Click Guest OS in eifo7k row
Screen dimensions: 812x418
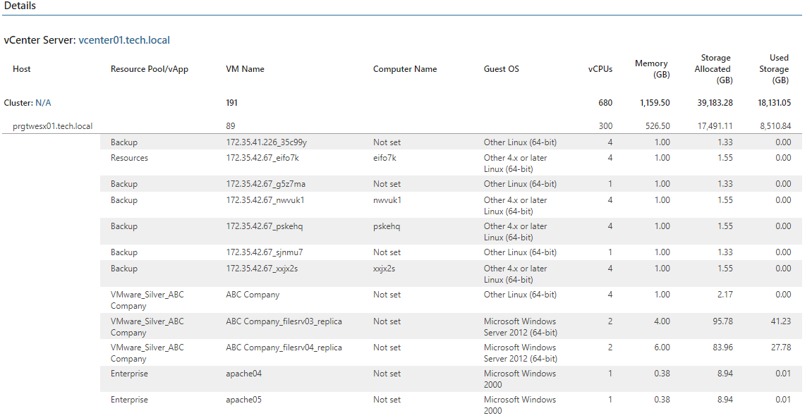point(515,164)
